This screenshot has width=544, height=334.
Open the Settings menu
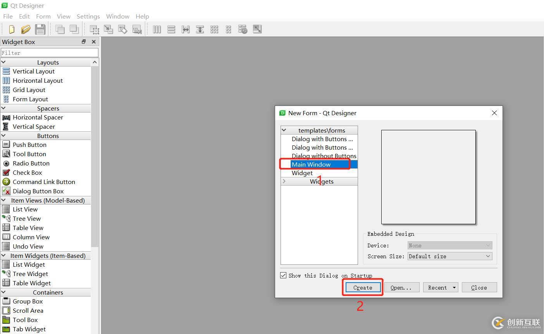(x=88, y=16)
